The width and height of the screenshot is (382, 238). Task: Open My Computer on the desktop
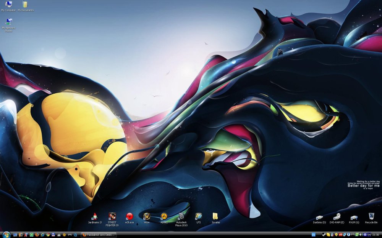tap(8, 5)
